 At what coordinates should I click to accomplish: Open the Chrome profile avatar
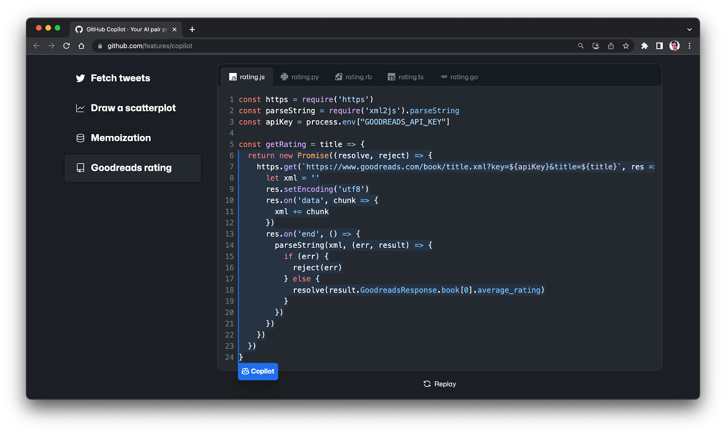[674, 46]
